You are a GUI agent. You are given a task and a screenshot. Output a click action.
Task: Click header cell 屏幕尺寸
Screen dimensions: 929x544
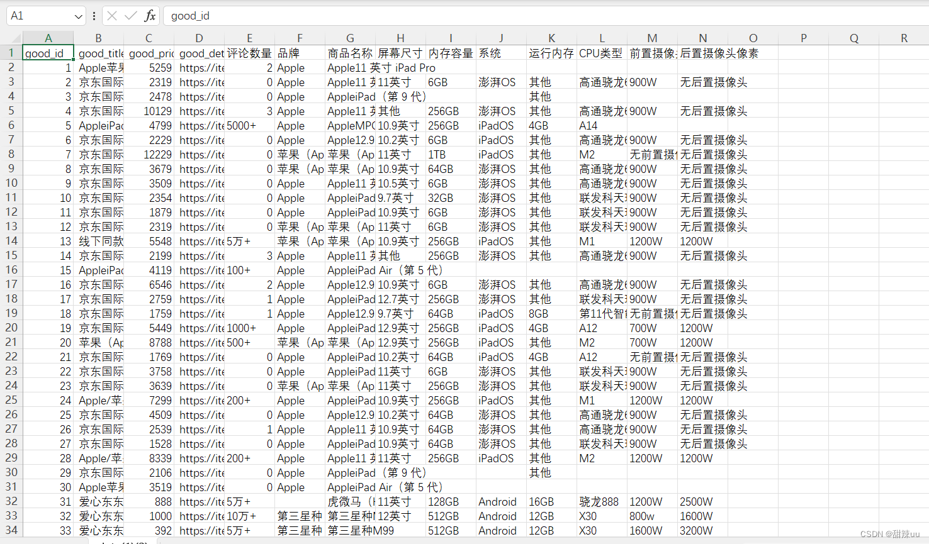coord(401,53)
